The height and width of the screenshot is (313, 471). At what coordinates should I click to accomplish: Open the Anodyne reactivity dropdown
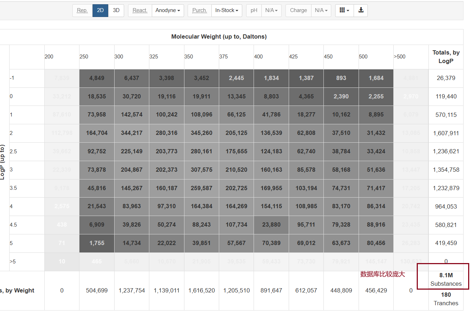[x=168, y=10]
